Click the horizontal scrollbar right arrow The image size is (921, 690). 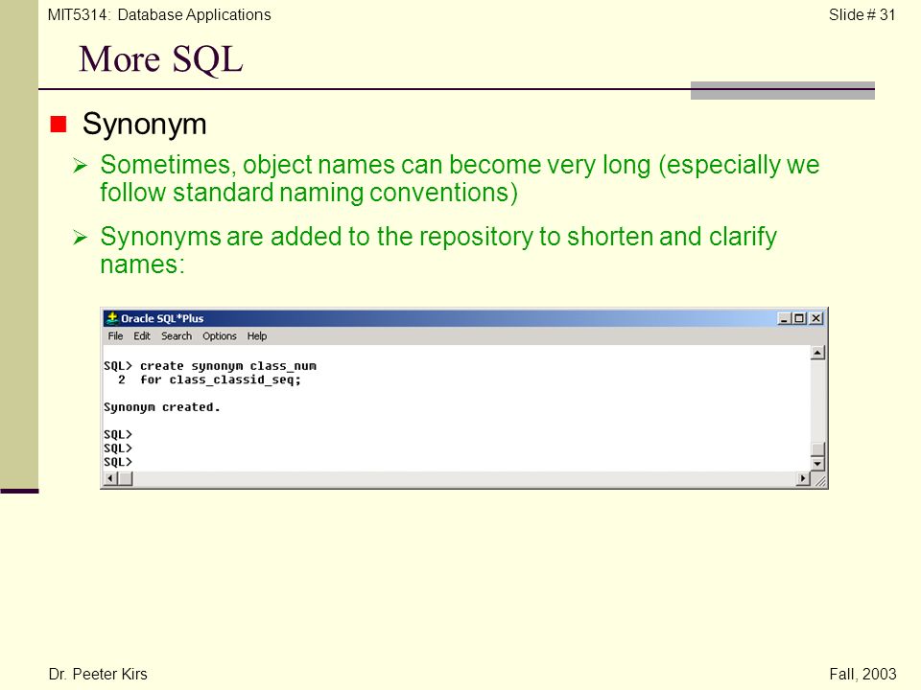click(803, 479)
